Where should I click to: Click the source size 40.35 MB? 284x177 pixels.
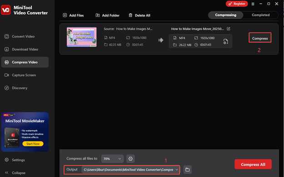click(115, 45)
